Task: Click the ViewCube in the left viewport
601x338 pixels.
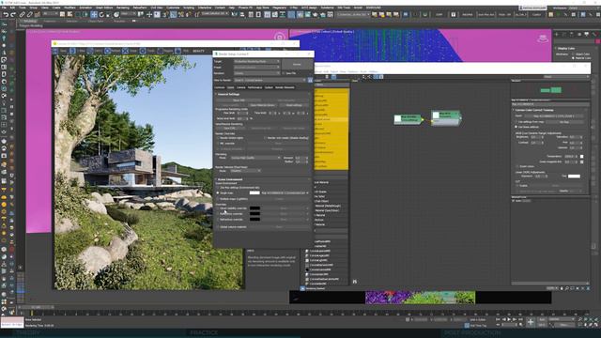Action: pyautogui.click(x=280, y=38)
